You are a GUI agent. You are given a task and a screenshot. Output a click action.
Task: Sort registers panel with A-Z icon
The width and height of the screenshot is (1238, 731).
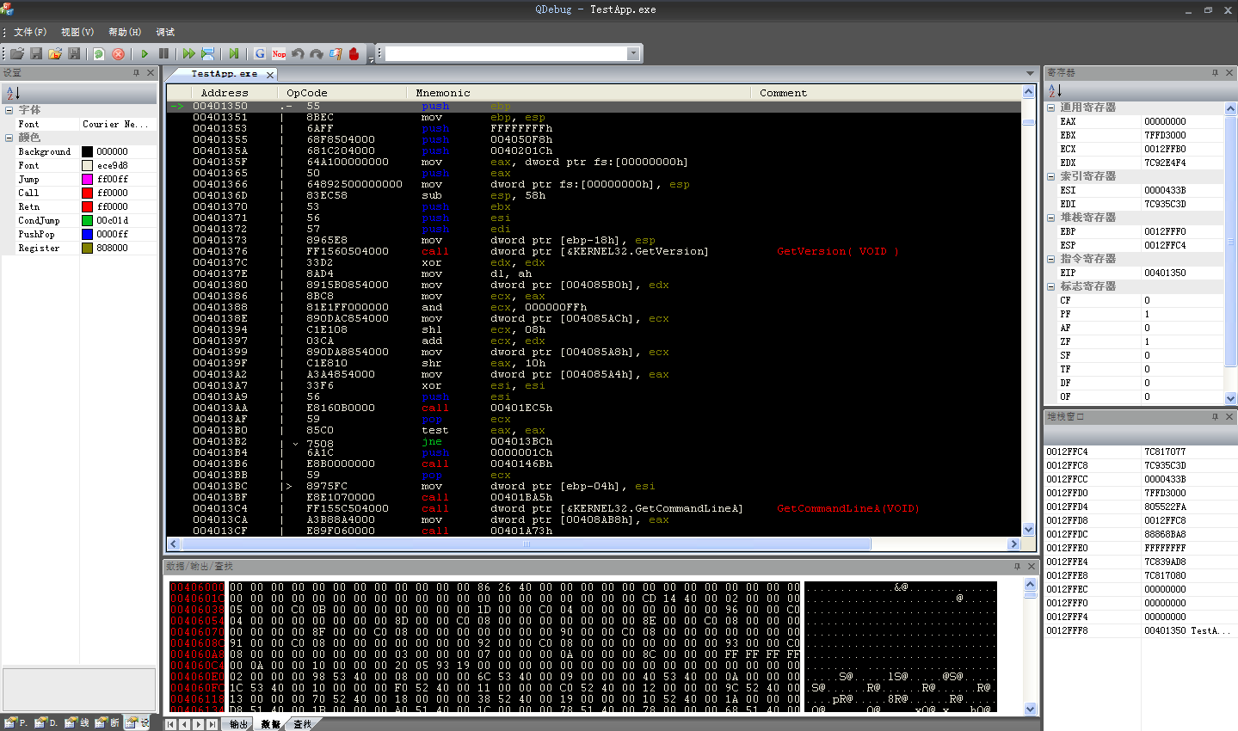pyautogui.click(x=1056, y=90)
